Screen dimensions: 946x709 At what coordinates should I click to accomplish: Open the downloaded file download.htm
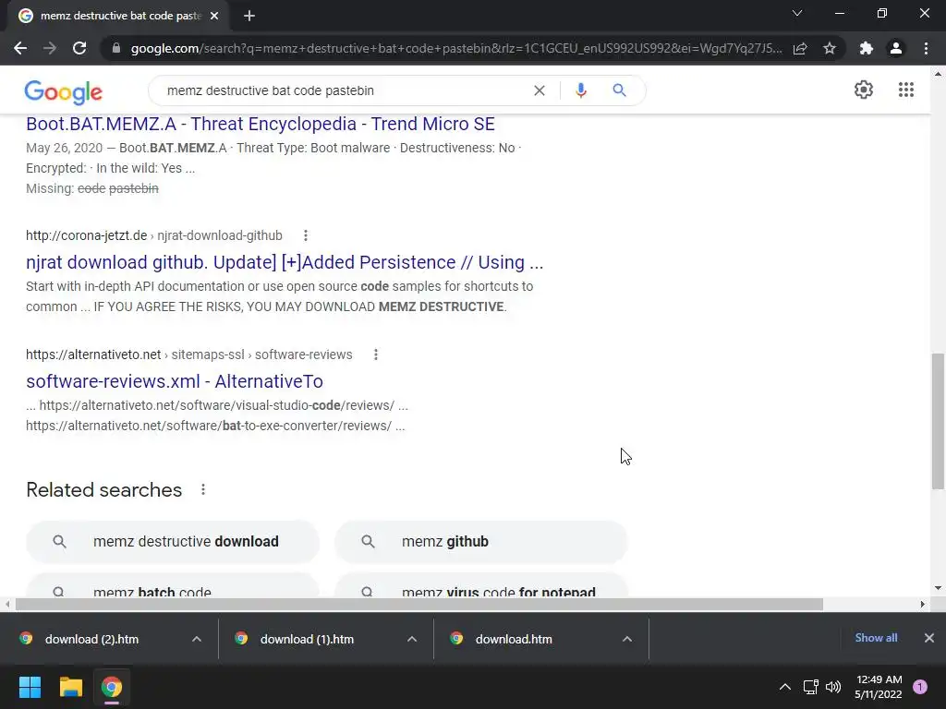pos(514,639)
